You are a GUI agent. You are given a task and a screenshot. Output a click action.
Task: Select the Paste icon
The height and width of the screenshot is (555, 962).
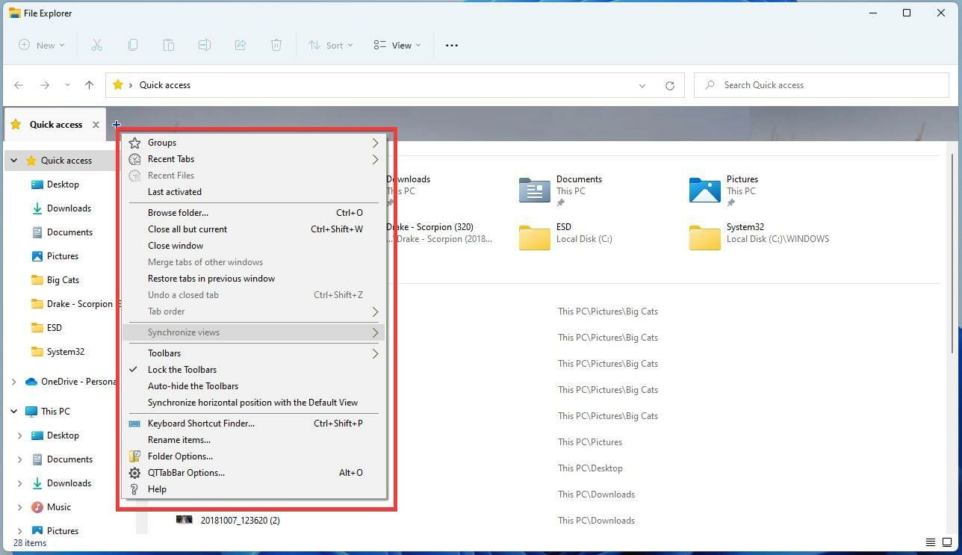click(169, 45)
